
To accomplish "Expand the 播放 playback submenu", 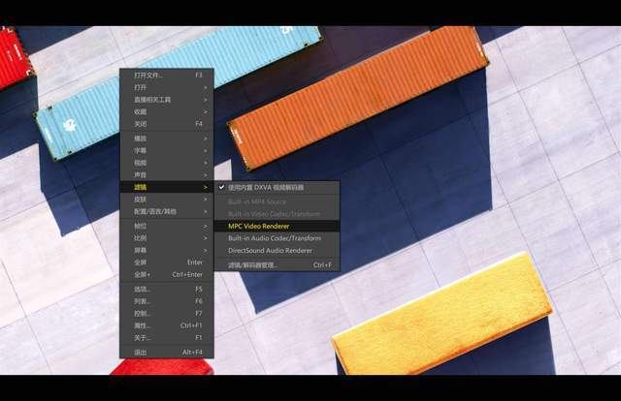I will tap(167, 139).
